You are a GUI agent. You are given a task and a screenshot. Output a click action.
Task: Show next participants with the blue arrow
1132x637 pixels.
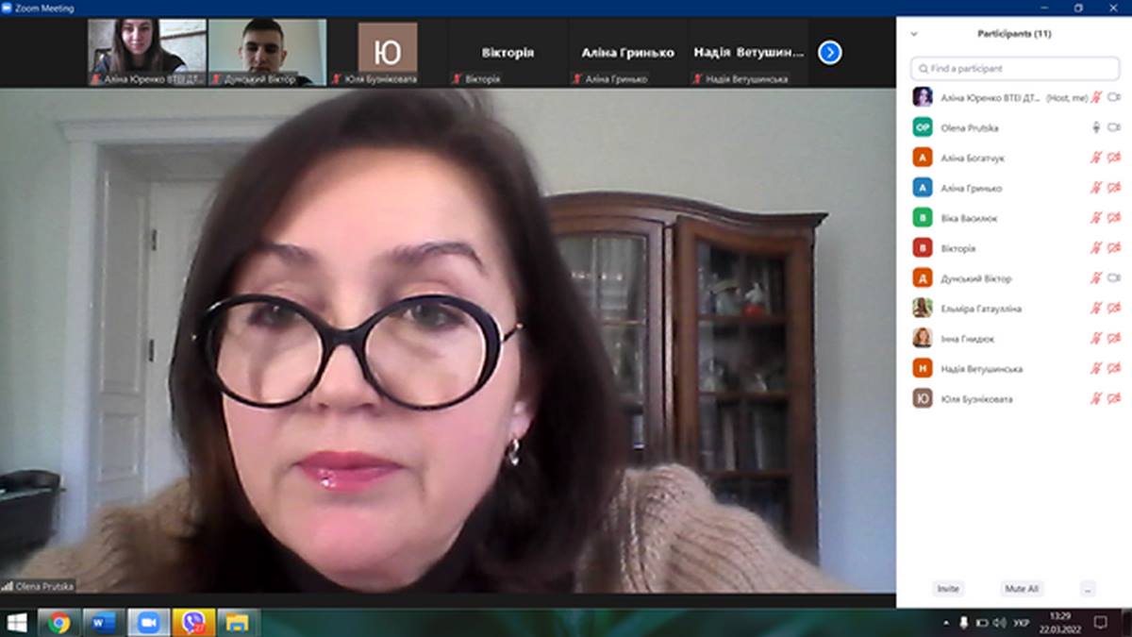pos(829,53)
